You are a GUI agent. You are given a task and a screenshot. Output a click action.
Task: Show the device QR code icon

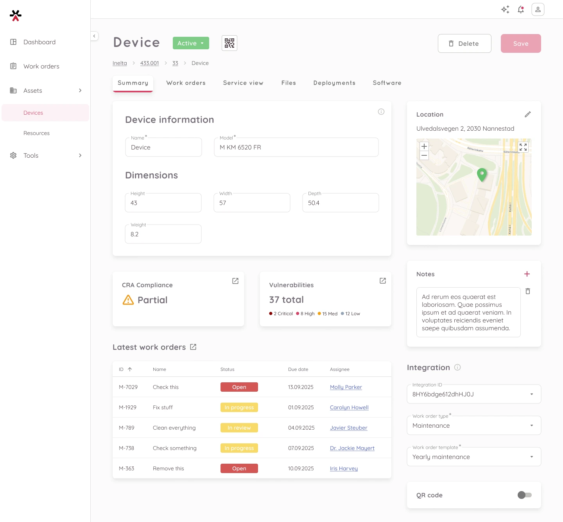[x=230, y=43]
